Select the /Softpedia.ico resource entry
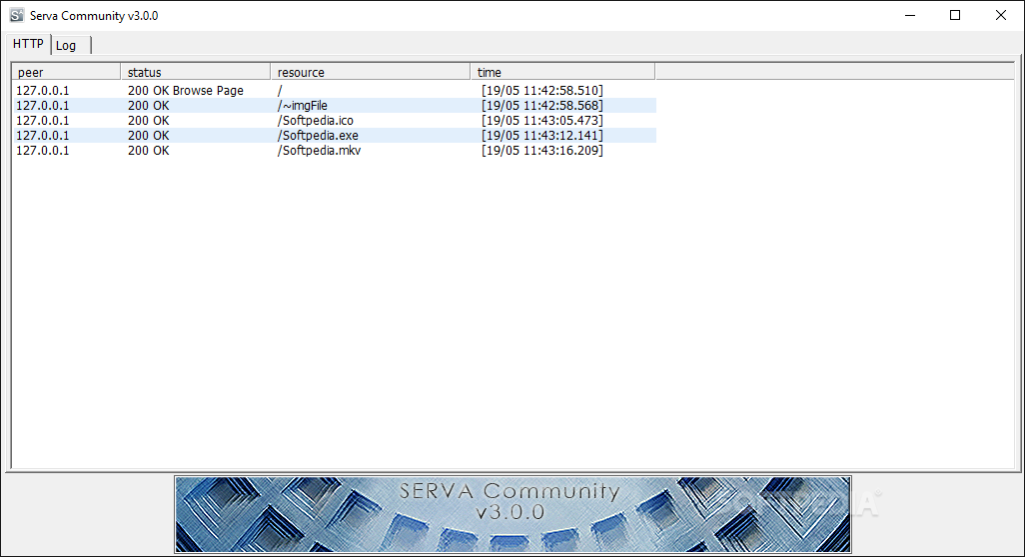This screenshot has height=557, width=1025. [x=315, y=120]
